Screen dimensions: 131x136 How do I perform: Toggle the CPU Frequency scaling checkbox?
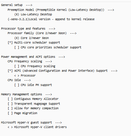click(17, 66)
